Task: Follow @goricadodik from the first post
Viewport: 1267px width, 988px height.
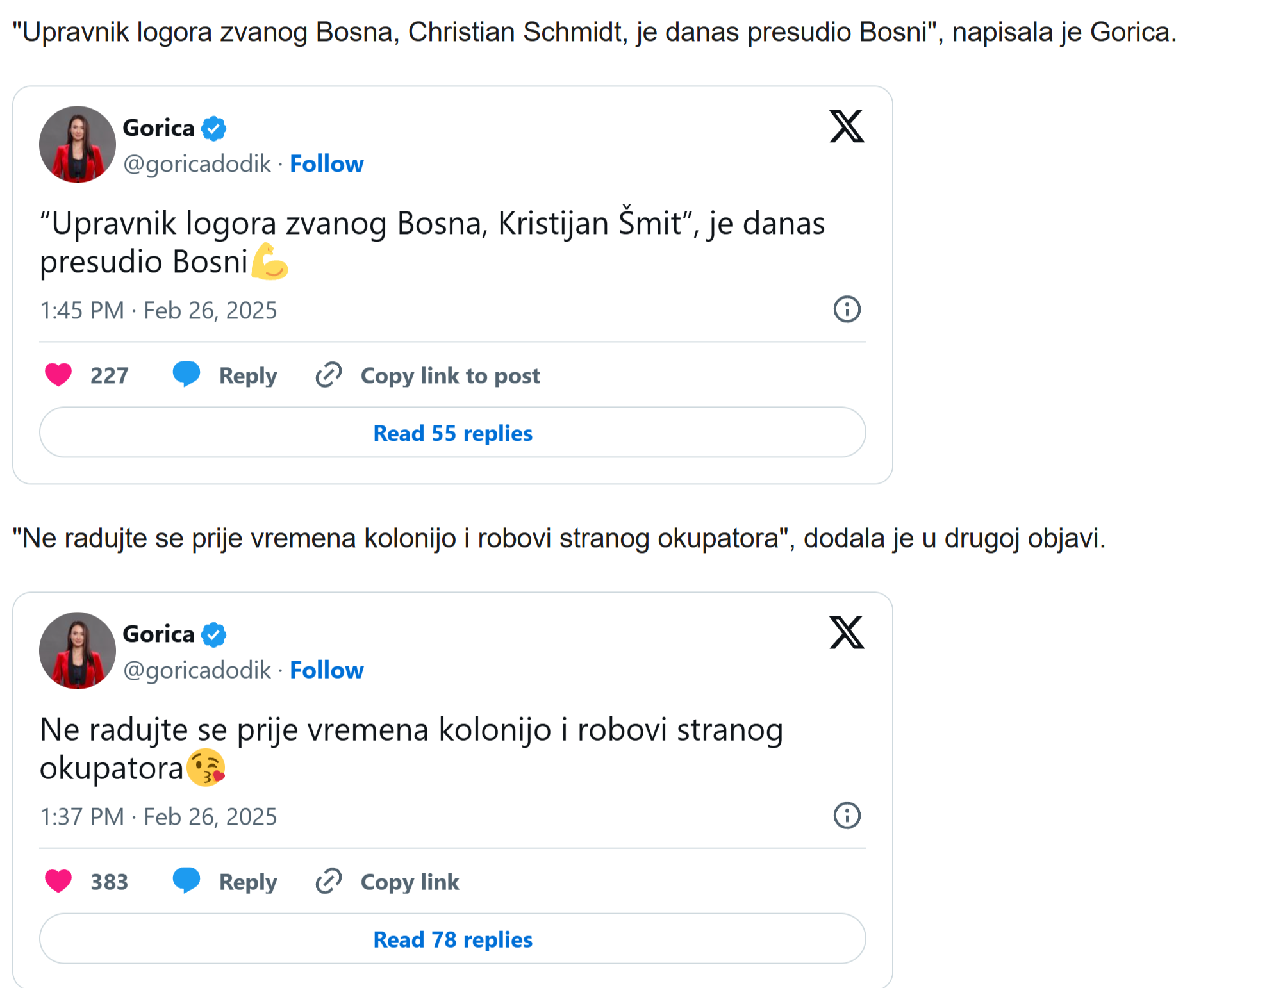Action: point(327,164)
